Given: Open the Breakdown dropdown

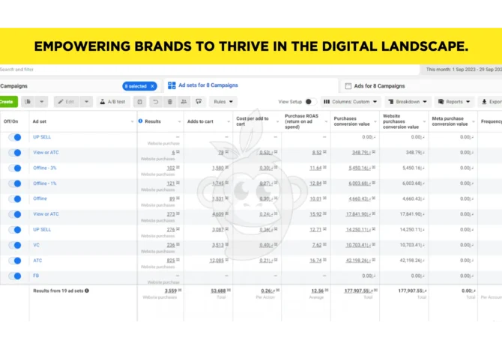Looking at the screenshot, I should (408, 102).
